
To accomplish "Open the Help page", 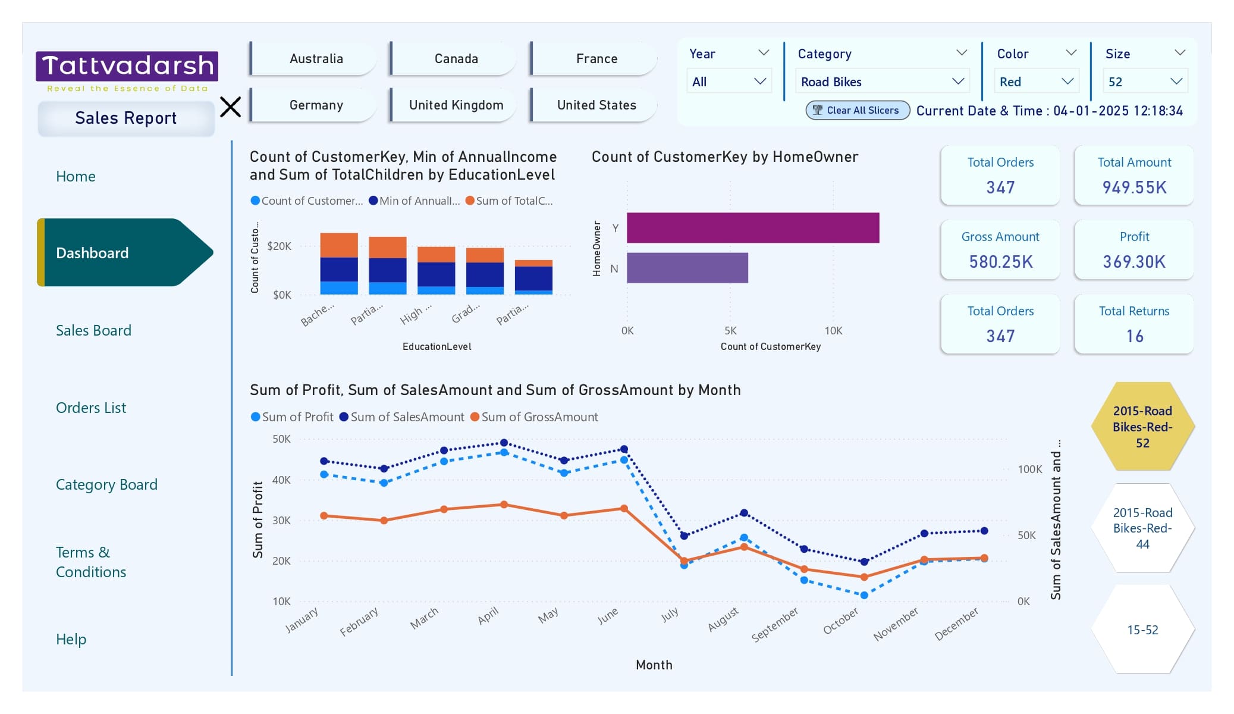I will 71,639.
